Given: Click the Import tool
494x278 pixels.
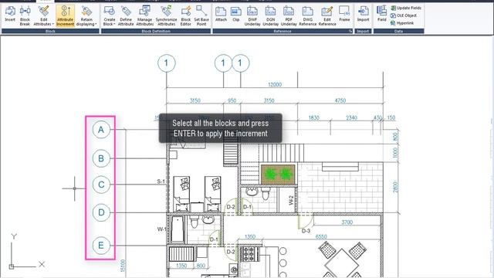Looking at the screenshot, I should [363, 14].
